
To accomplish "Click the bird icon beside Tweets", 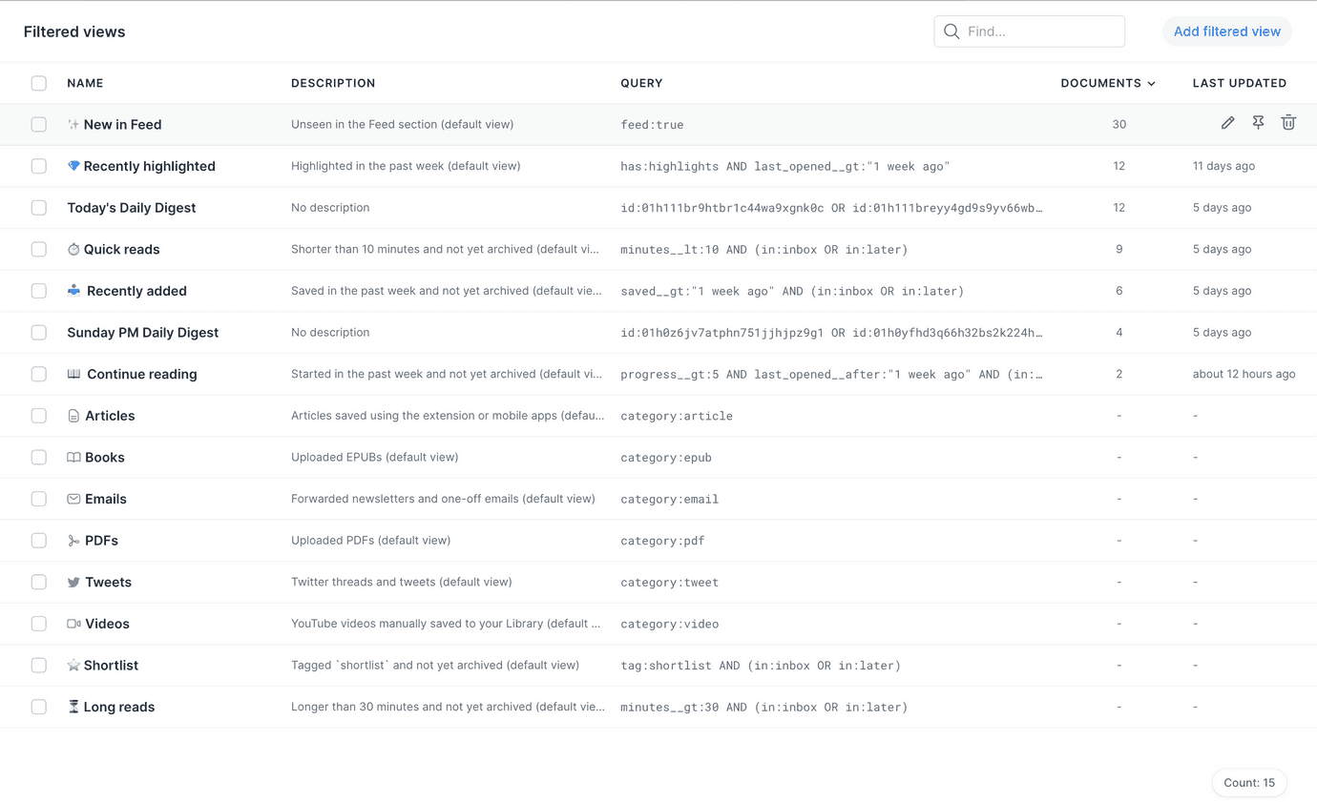I will tap(73, 582).
